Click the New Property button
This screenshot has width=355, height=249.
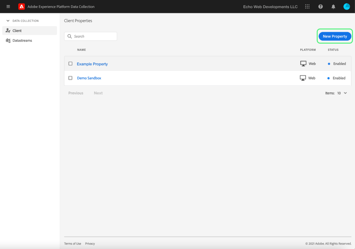(335, 36)
